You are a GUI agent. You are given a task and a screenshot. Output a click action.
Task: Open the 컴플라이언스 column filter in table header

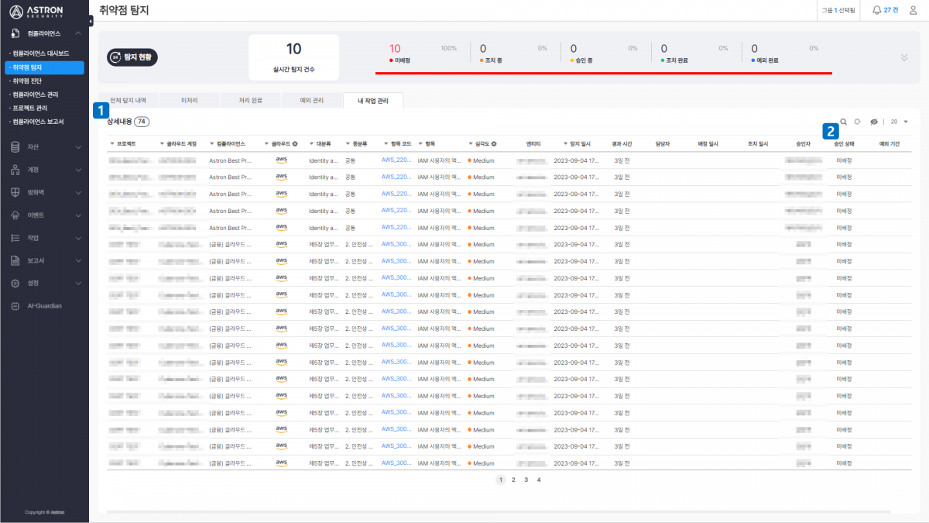(x=212, y=144)
